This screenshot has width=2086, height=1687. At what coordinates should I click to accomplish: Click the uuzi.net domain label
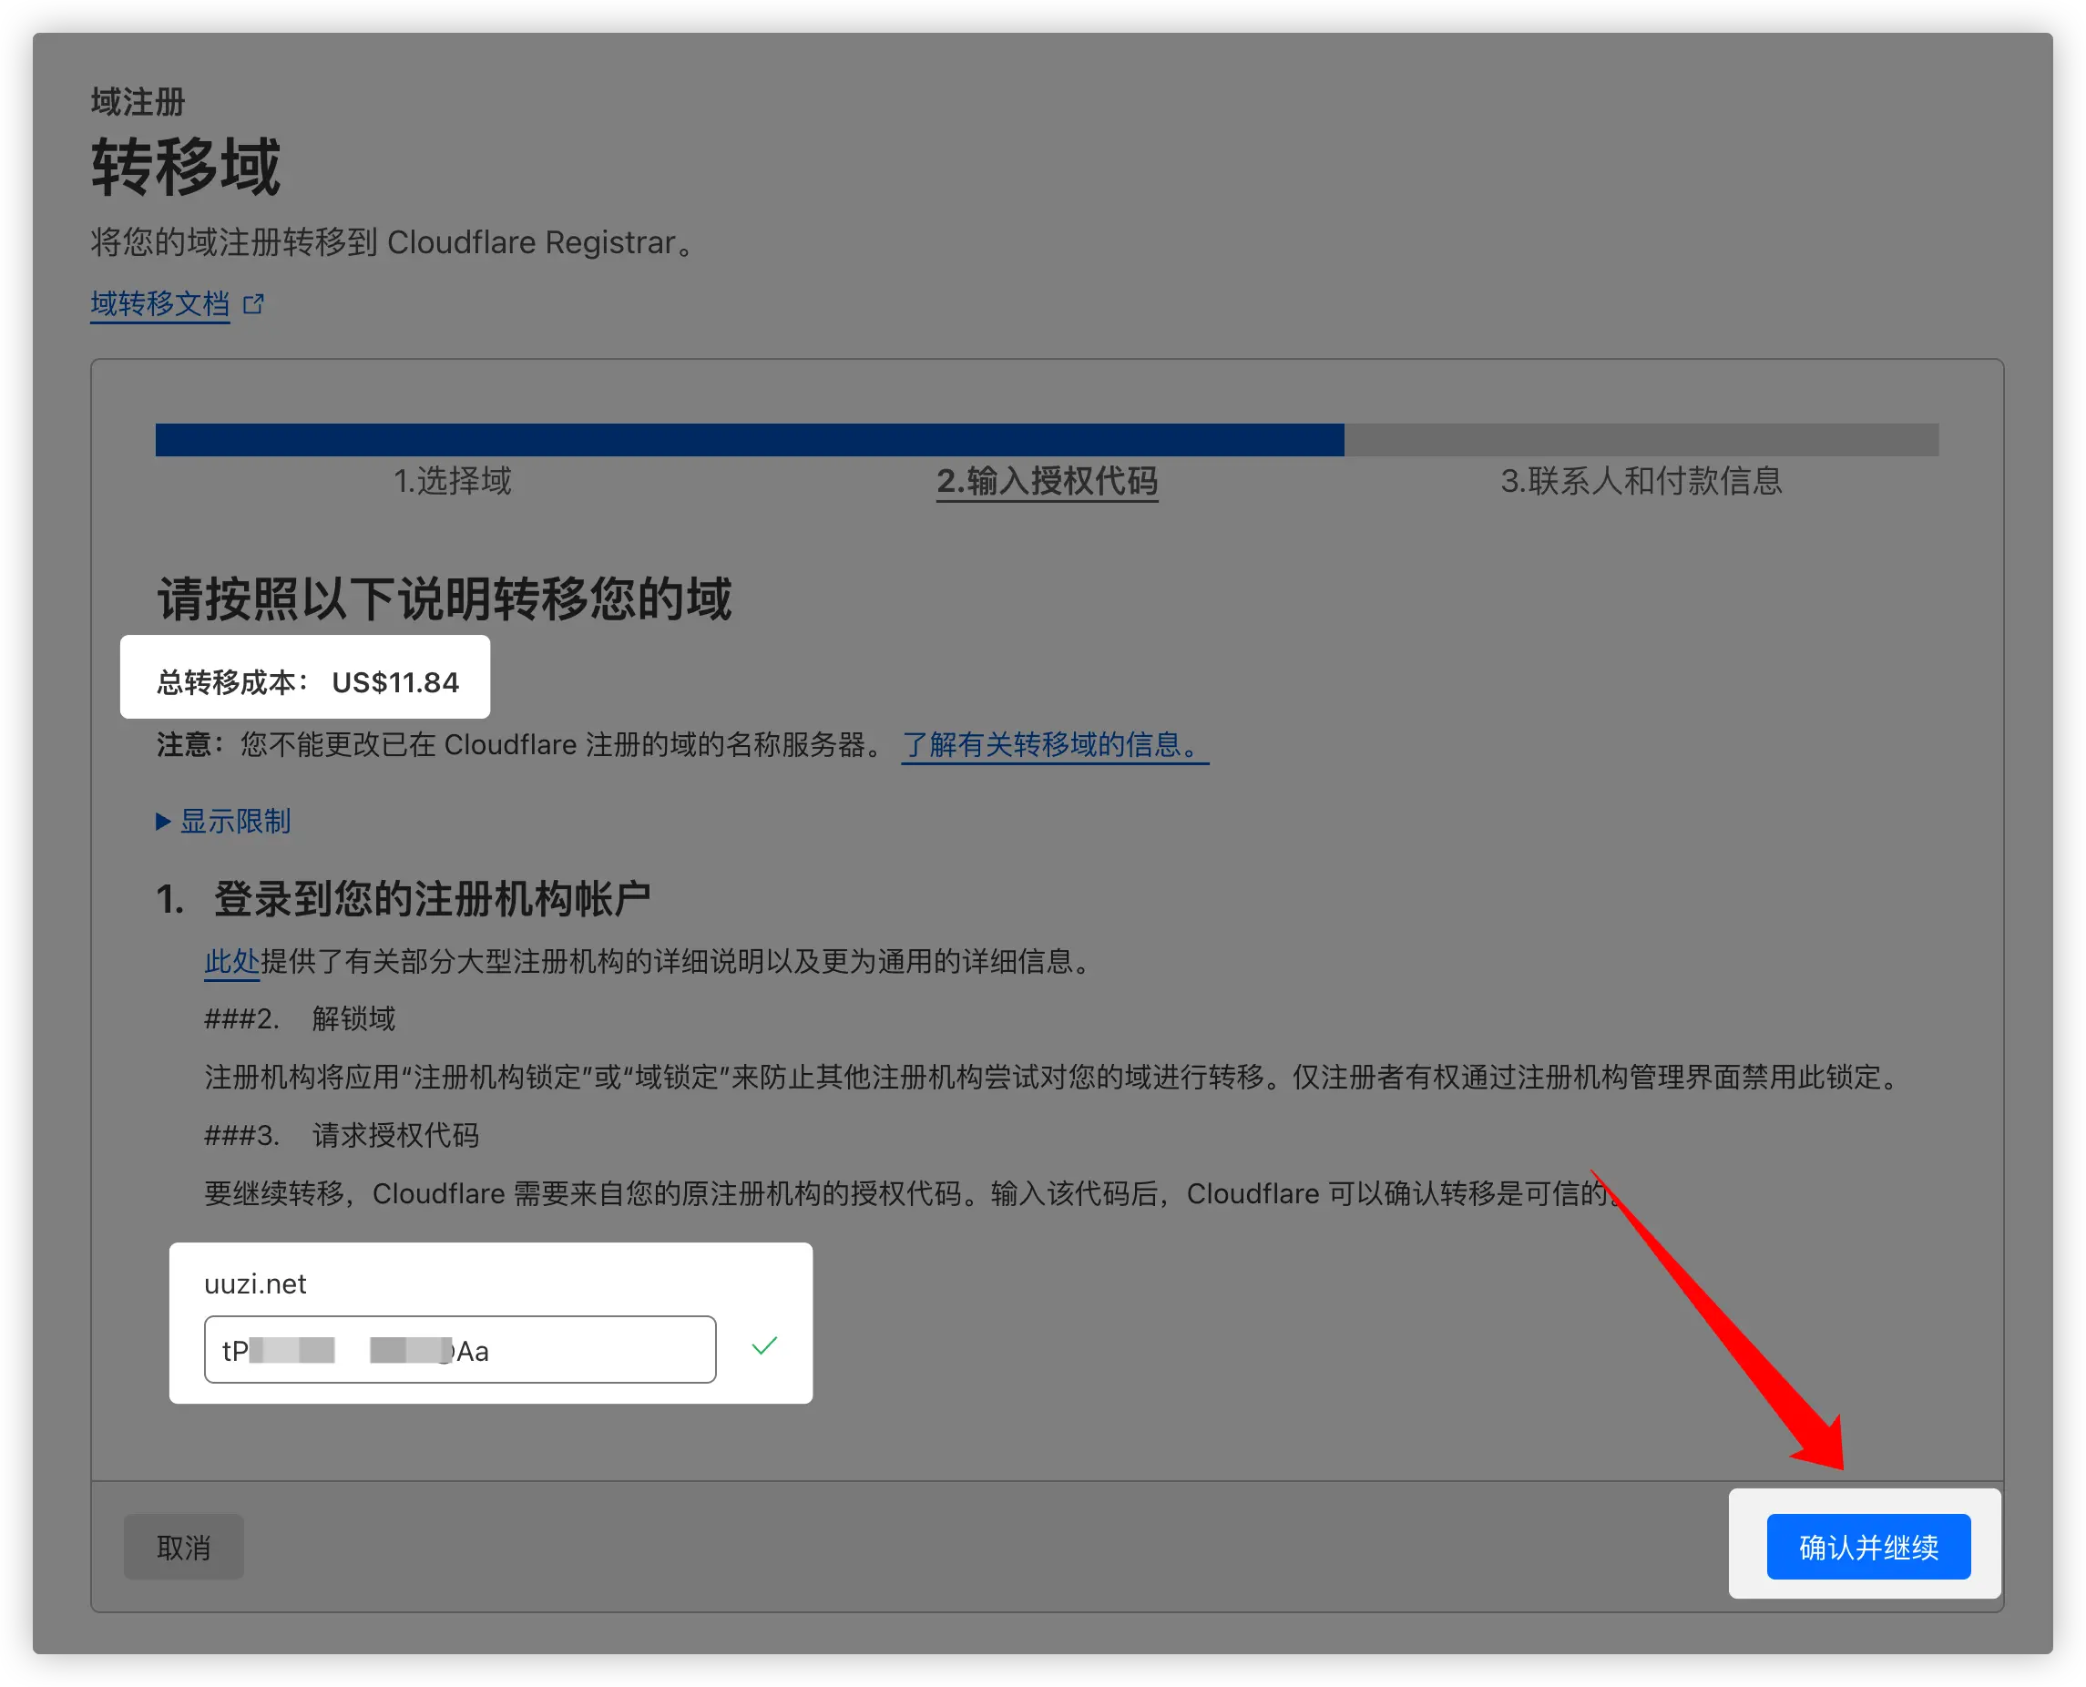pyautogui.click(x=254, y=1283)
